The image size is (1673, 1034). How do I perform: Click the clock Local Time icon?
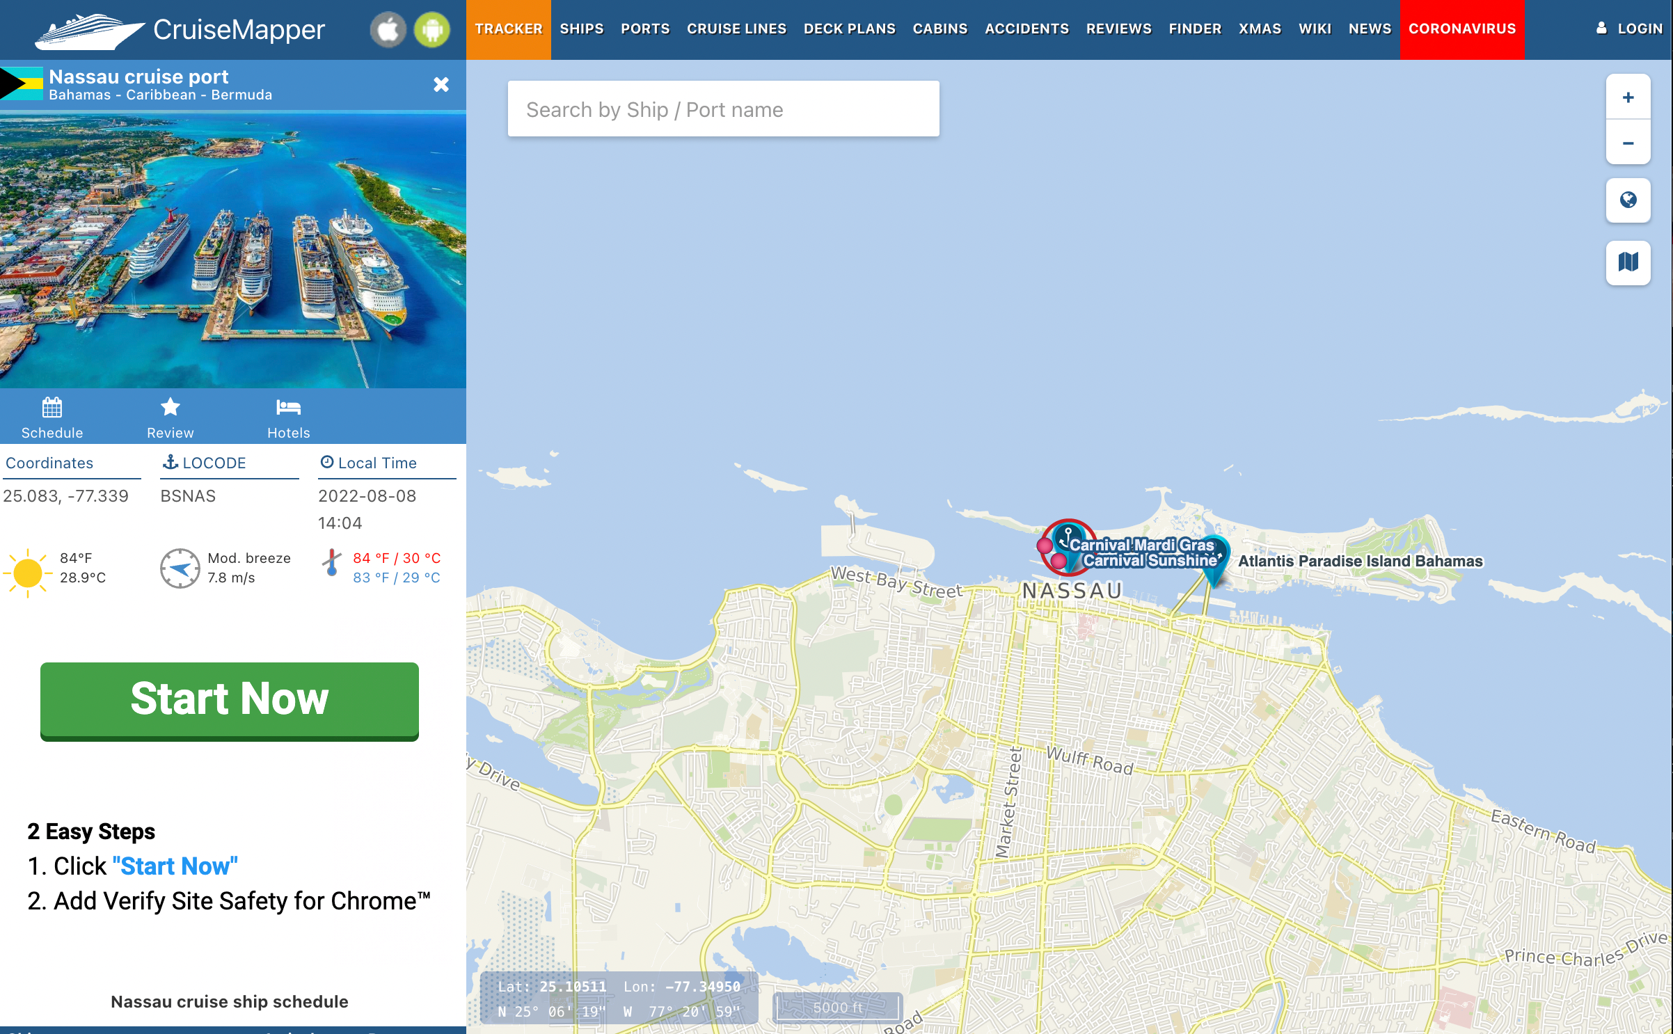point(325,464)
